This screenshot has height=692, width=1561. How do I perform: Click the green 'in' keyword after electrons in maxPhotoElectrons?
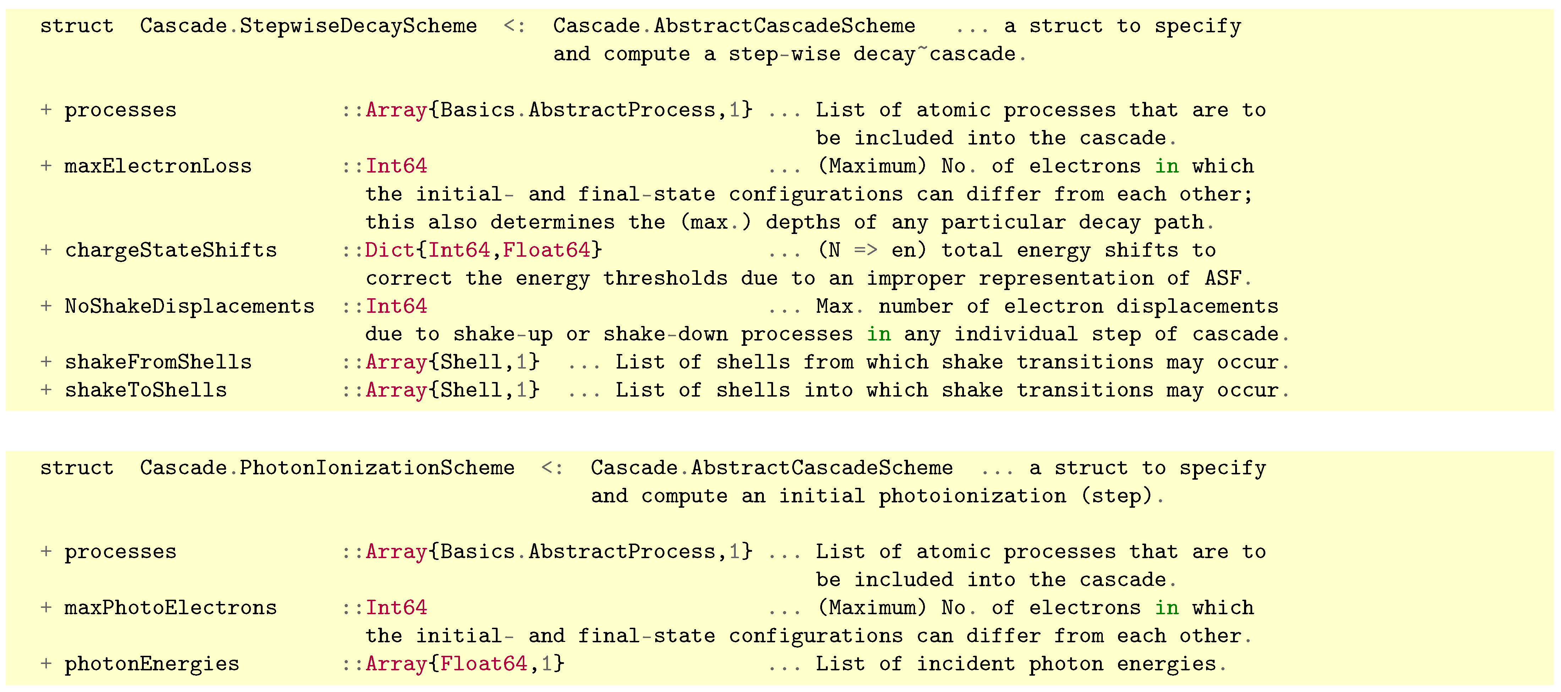click(x=1167, y=608)
